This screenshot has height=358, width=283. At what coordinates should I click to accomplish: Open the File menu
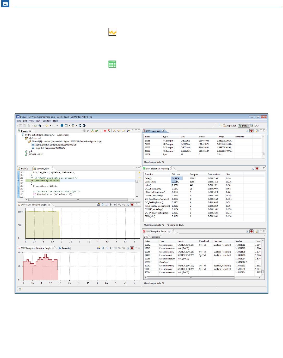coord(19,121)
